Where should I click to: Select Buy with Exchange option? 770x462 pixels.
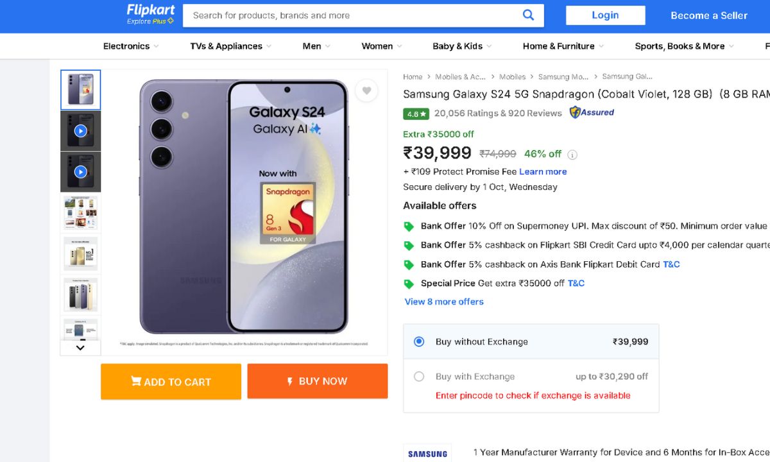point(419,377)
